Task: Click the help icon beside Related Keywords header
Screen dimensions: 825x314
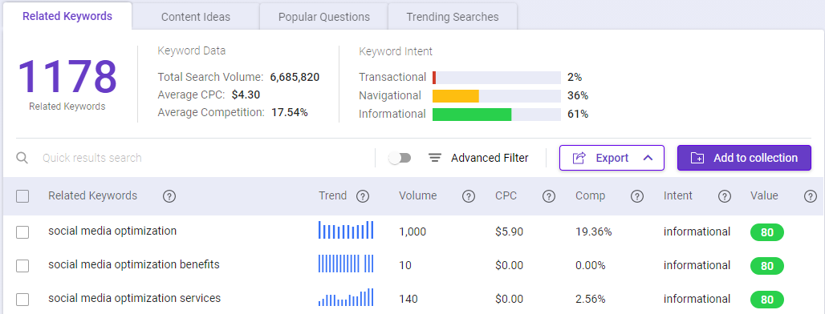Action: tap(169, 196)
